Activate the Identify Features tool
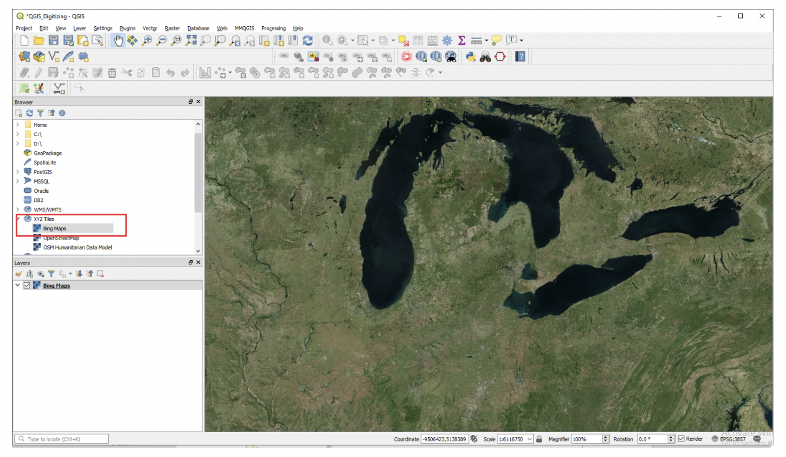Viewport: 786px width, 457px height. tap(327, 41)
